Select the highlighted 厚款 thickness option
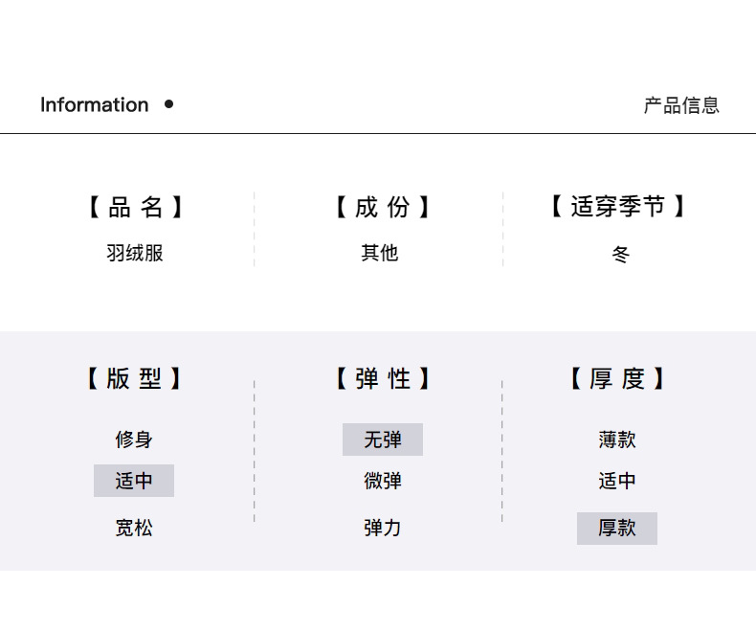Screen dimensions: 756x632 tap(617, 529)
